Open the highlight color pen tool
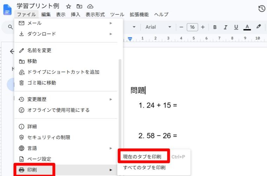This screenshot has width=267, height=176. [259, 27]
